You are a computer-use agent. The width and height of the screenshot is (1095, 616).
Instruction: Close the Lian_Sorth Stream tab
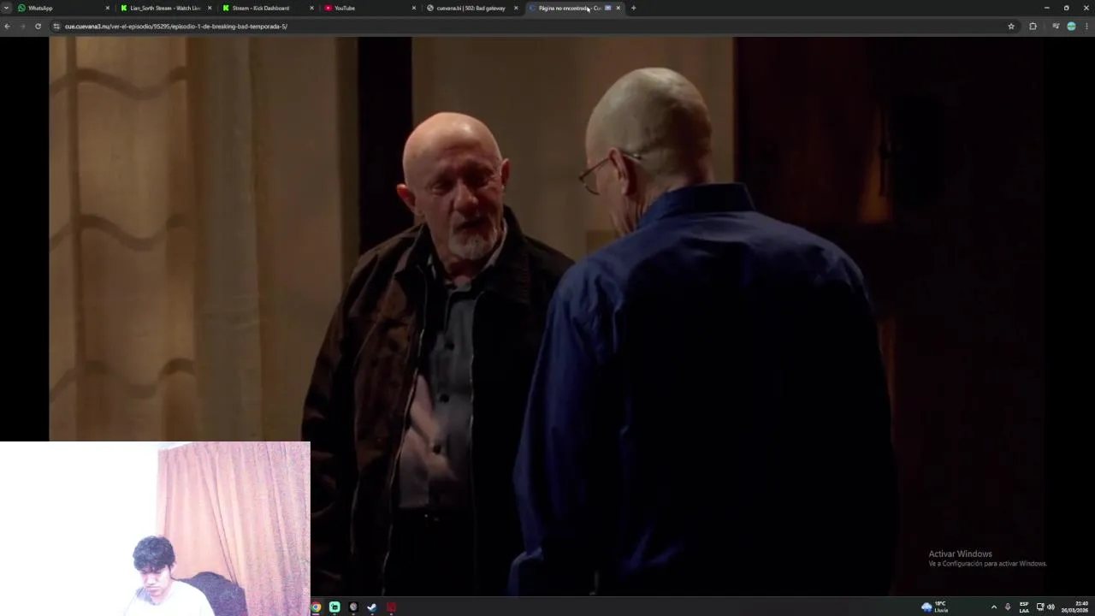210,8
